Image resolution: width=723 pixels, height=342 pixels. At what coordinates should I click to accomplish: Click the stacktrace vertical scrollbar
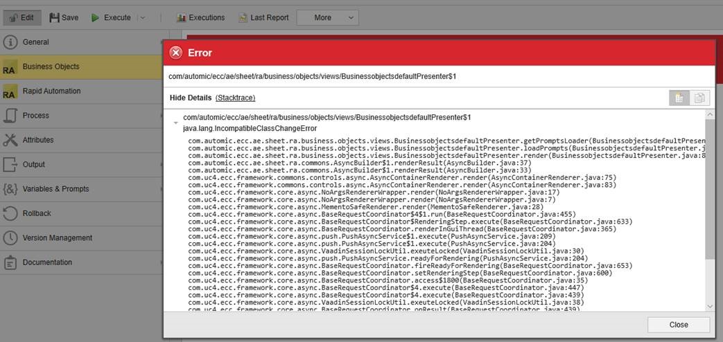711,190
